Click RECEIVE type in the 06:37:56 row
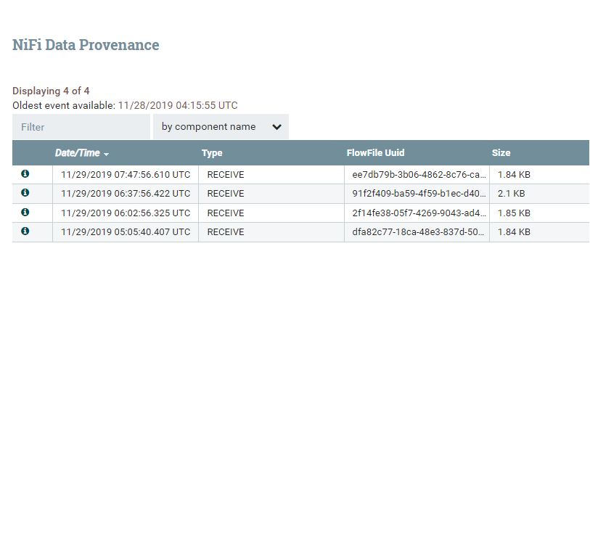The height and width of the screenshot is (550, 590). (x=226, y=193)
